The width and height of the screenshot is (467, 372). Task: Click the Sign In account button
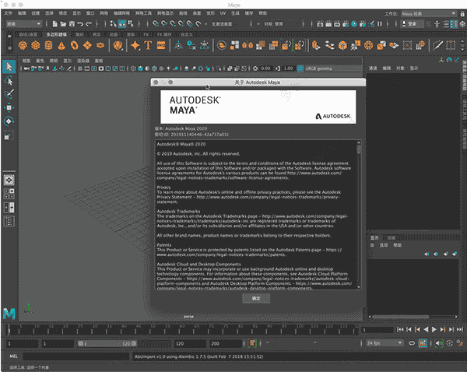pos(413,24)
